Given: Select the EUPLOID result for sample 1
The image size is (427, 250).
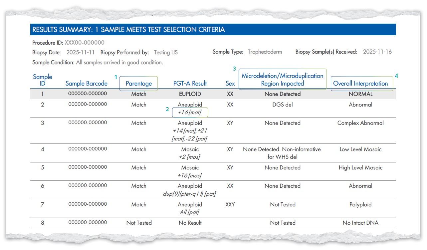Looking at the screenshot, I should pos(190,94).
